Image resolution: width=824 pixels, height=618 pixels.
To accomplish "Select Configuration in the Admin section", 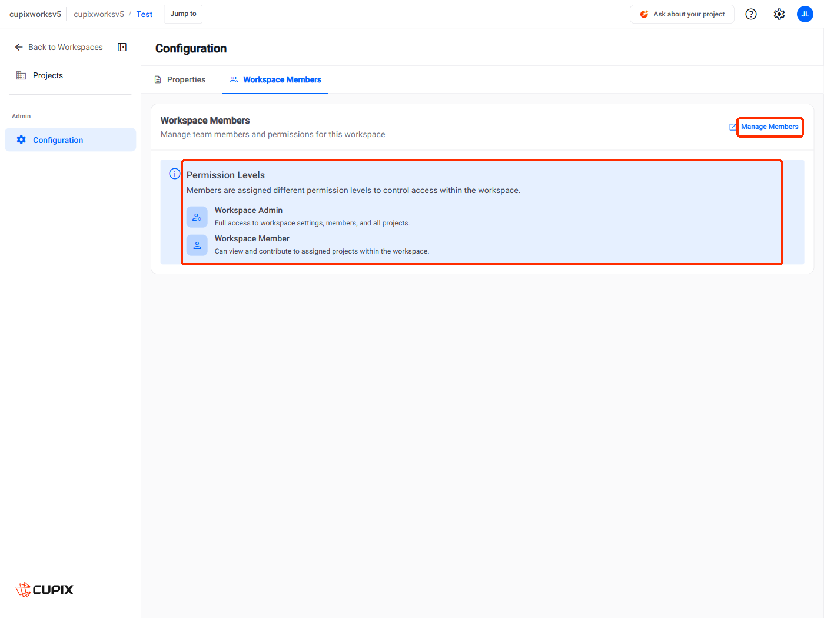I will pyautogui.click(x=70, y=139).
